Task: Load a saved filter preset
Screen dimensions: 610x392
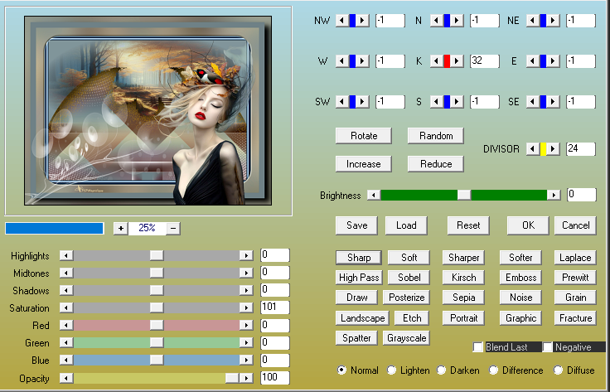Action: 406,225
